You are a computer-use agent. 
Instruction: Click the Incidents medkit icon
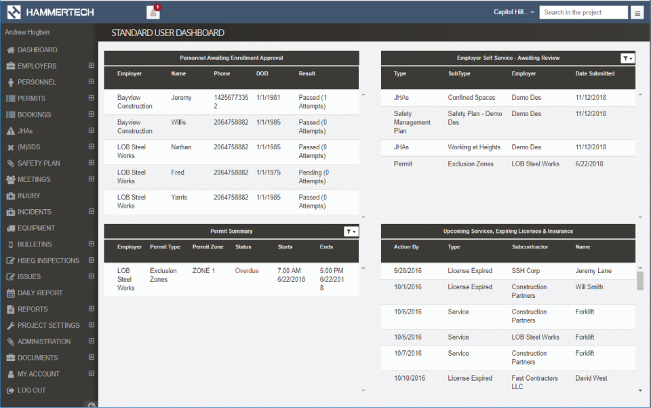coord(11,212)
